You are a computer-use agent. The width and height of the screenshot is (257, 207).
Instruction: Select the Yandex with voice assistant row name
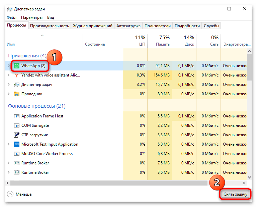(x=51, y=75)
